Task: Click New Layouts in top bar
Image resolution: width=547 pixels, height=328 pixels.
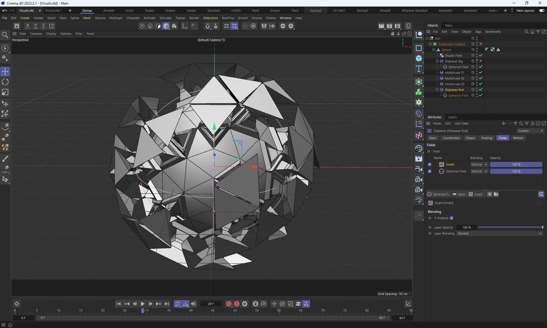Action: click(525, 11)
